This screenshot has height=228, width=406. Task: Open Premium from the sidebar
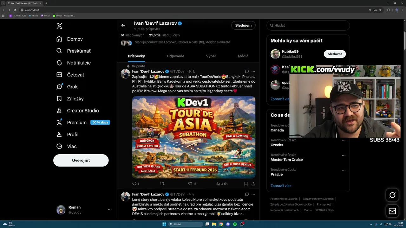click(83, 123)
